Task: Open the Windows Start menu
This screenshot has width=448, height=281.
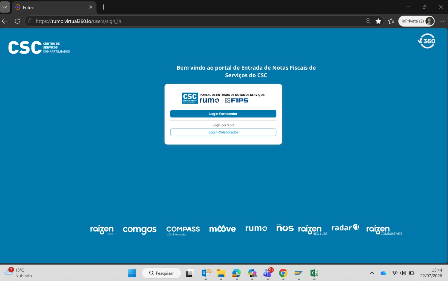Action: (x=132, y=273)
